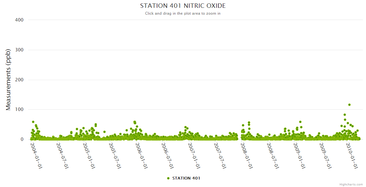Click the 0 y-axis tick label

pos(22,139)
